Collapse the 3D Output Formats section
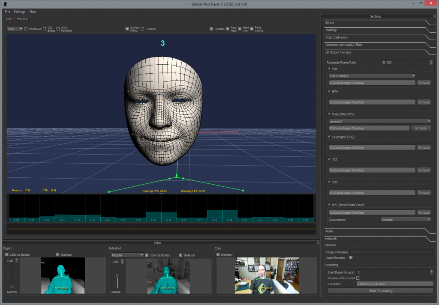This screenshot has height=305, width=439. point(379,52)
